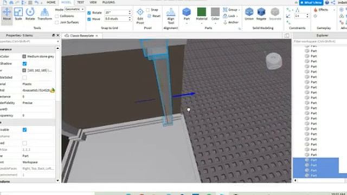The image size is (347, 195).
Task: Click the new file icon in quick access toolbar
Action: click(5, 2)
